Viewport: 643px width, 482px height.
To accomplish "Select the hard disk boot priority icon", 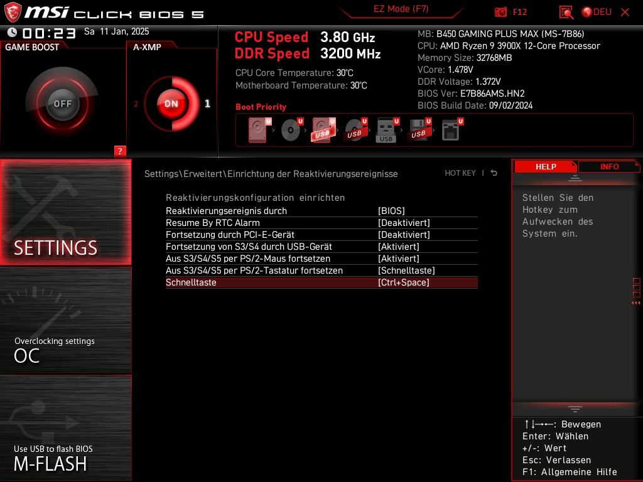I will point(259,131).
